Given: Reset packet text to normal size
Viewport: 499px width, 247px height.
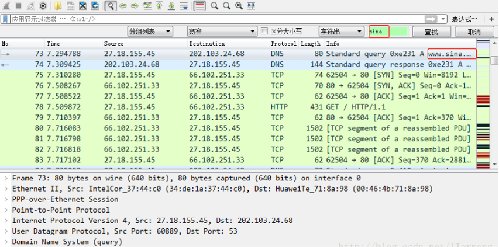Looking at the screenshot, I should pyautogui.click(x=239, y=6).
